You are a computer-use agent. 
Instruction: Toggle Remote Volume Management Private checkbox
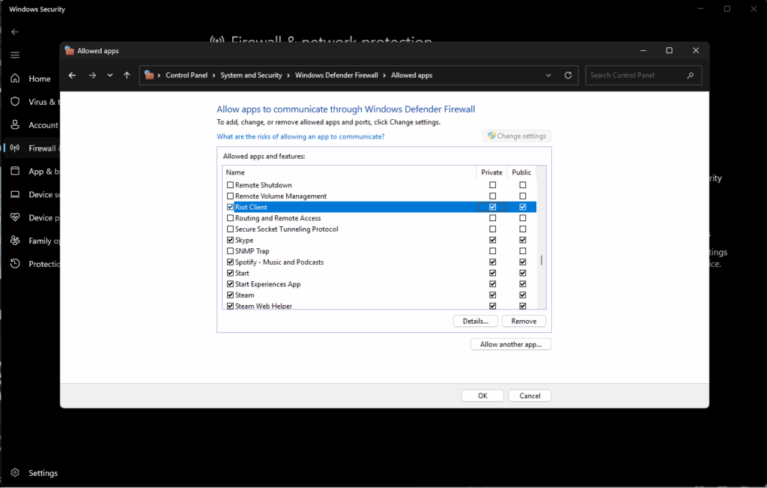point(493,196)
